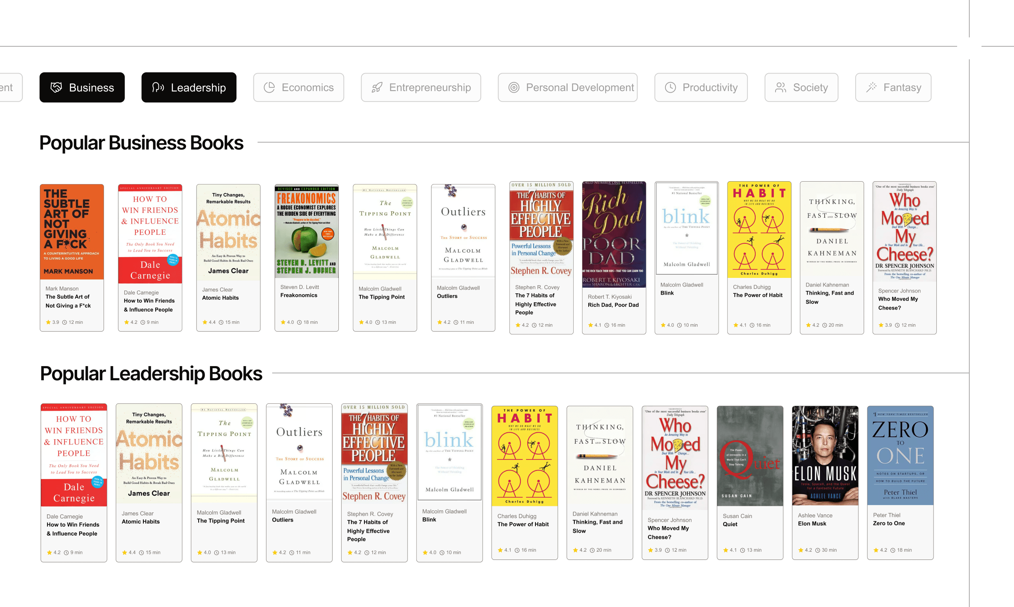Click the magic wand icon on Fantasy chip
This screenshot has height=607, width=1014.
click(x=871, y=87)
